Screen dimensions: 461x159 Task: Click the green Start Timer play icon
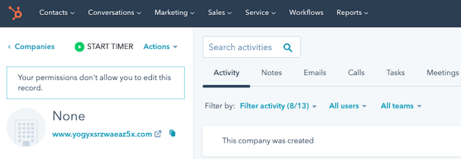click(79, 47)
